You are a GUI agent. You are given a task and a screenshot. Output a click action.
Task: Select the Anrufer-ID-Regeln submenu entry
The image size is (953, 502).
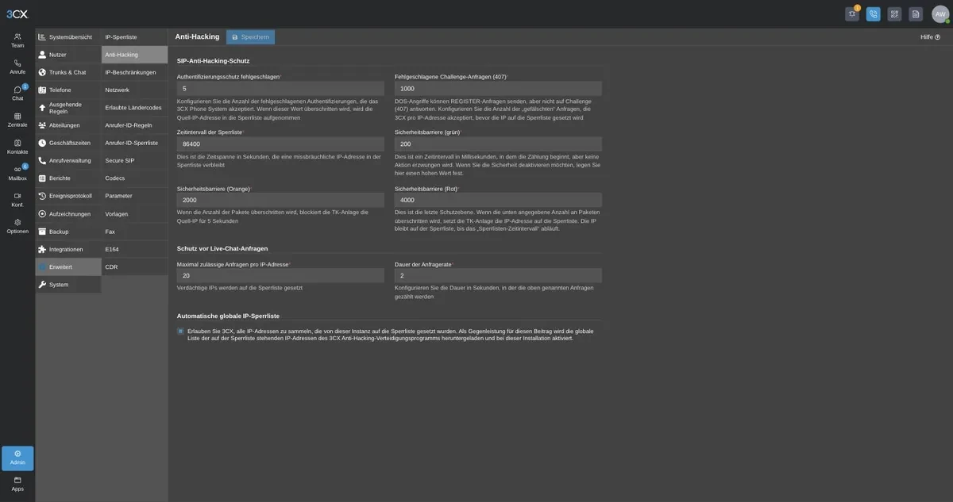click(x=134, y=125)
